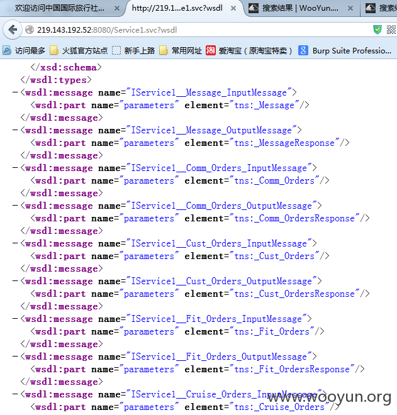The width and height of the screenshot is (397, 415).
Task: Click the 访问最多 bookmark icon
Action: tap(6, 50)
